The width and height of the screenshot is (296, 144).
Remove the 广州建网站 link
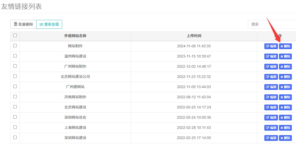pos(285,87)
